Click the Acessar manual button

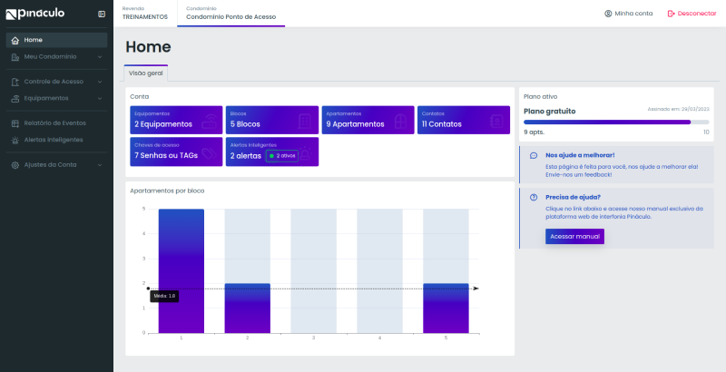click(x=574, y=237)
